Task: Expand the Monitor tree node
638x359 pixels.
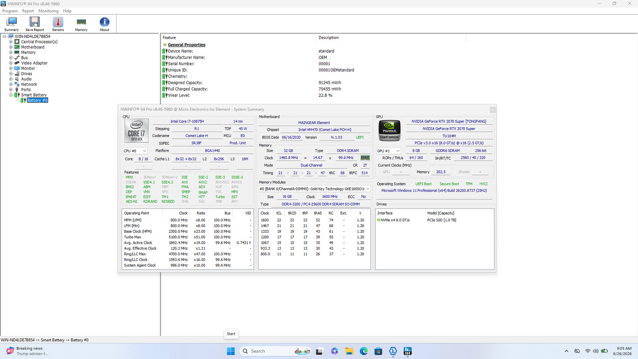Action: (x=11, y=68)
